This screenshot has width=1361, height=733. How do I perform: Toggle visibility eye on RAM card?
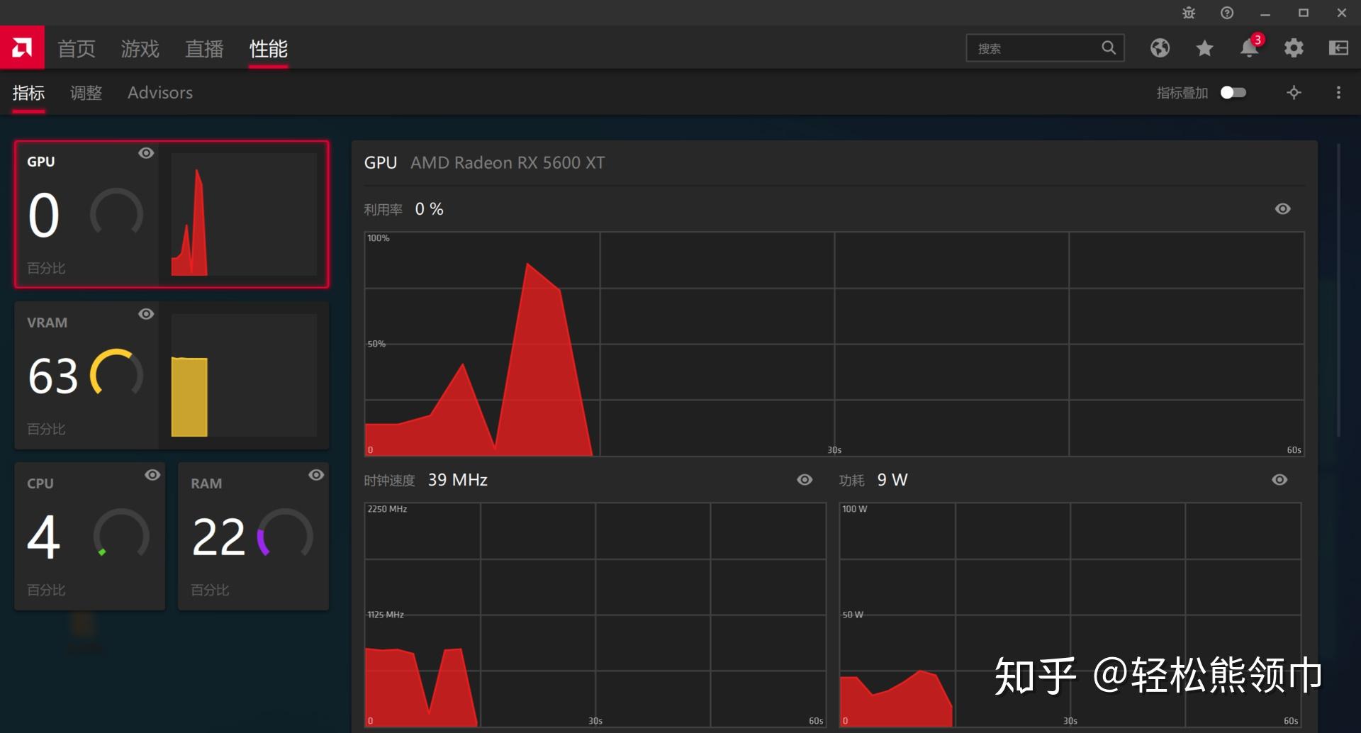(x=316, y=475)
